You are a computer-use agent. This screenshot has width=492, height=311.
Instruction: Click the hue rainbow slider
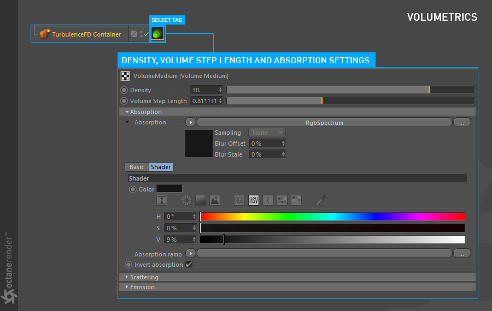pyautogui.click(x=332, y=217)
